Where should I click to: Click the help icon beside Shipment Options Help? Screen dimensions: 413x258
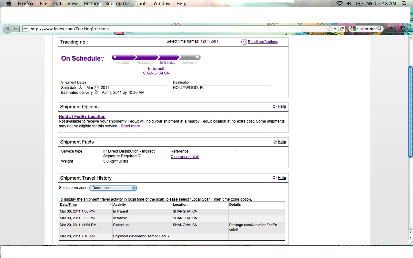tap(275, 106)
